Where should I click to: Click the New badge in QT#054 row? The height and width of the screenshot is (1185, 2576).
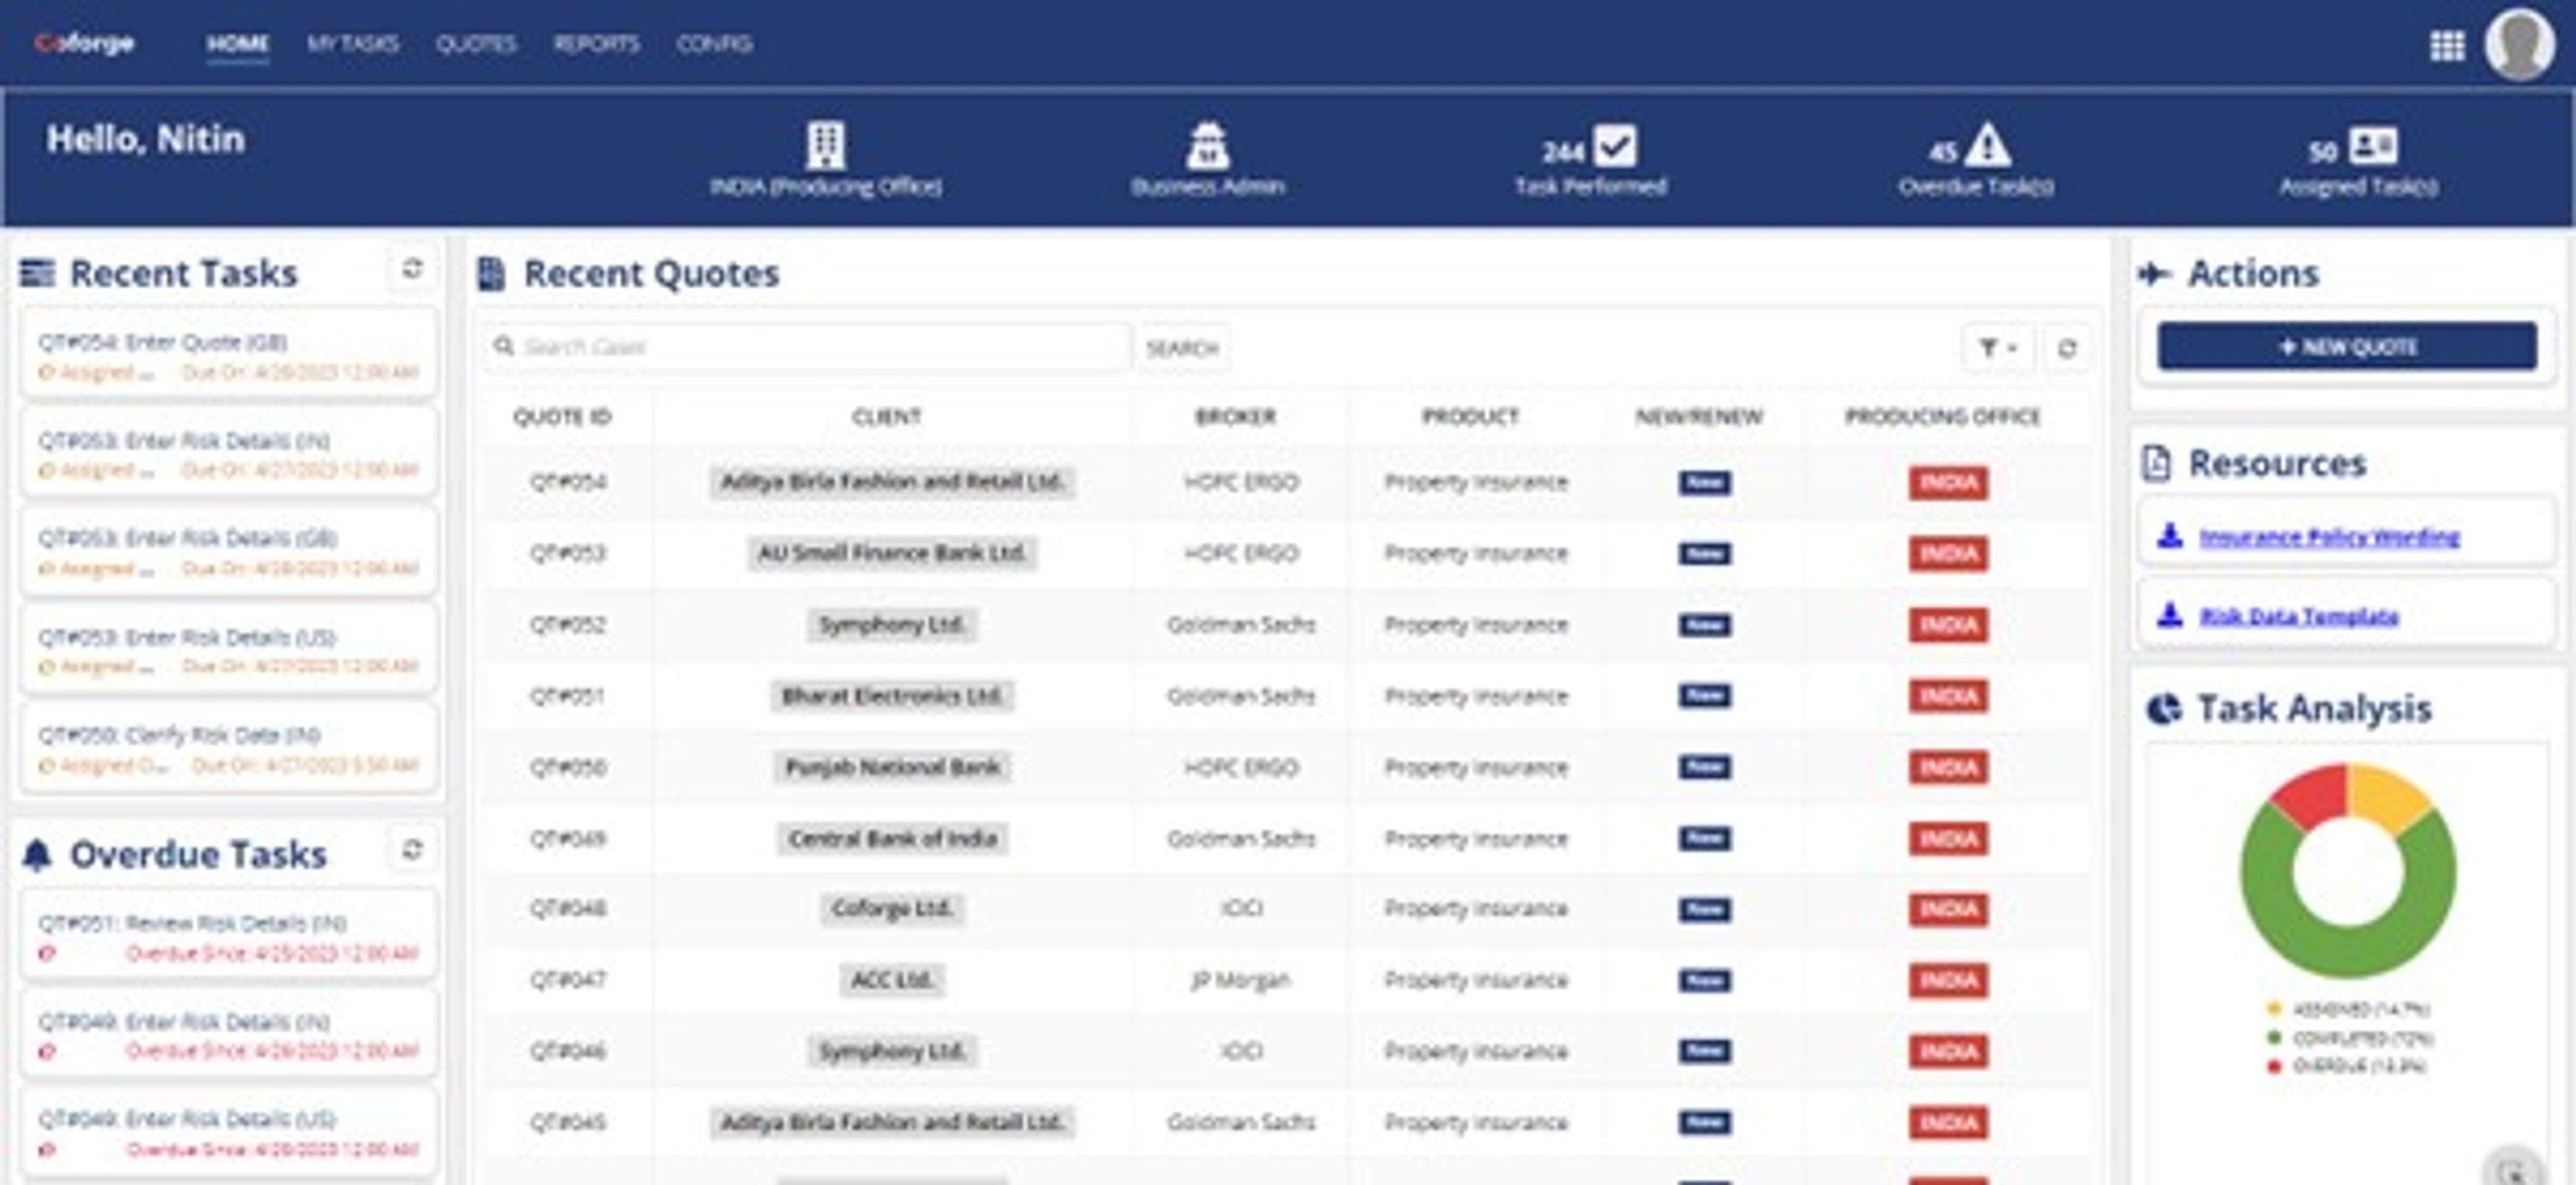point(1704,482)
